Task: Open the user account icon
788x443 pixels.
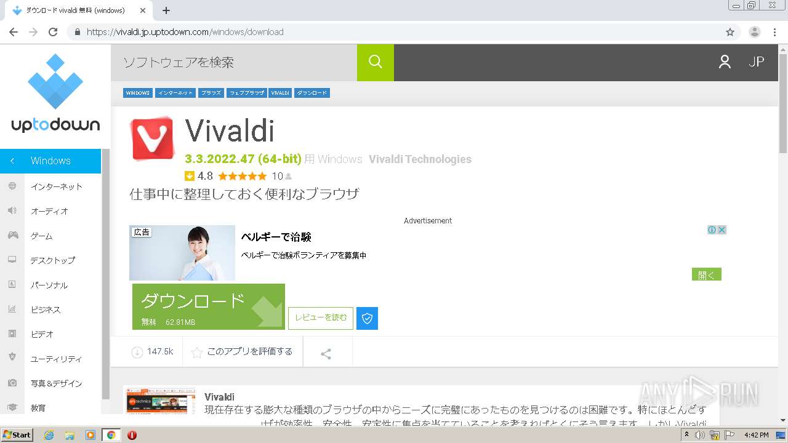Action: pos(725,62)
